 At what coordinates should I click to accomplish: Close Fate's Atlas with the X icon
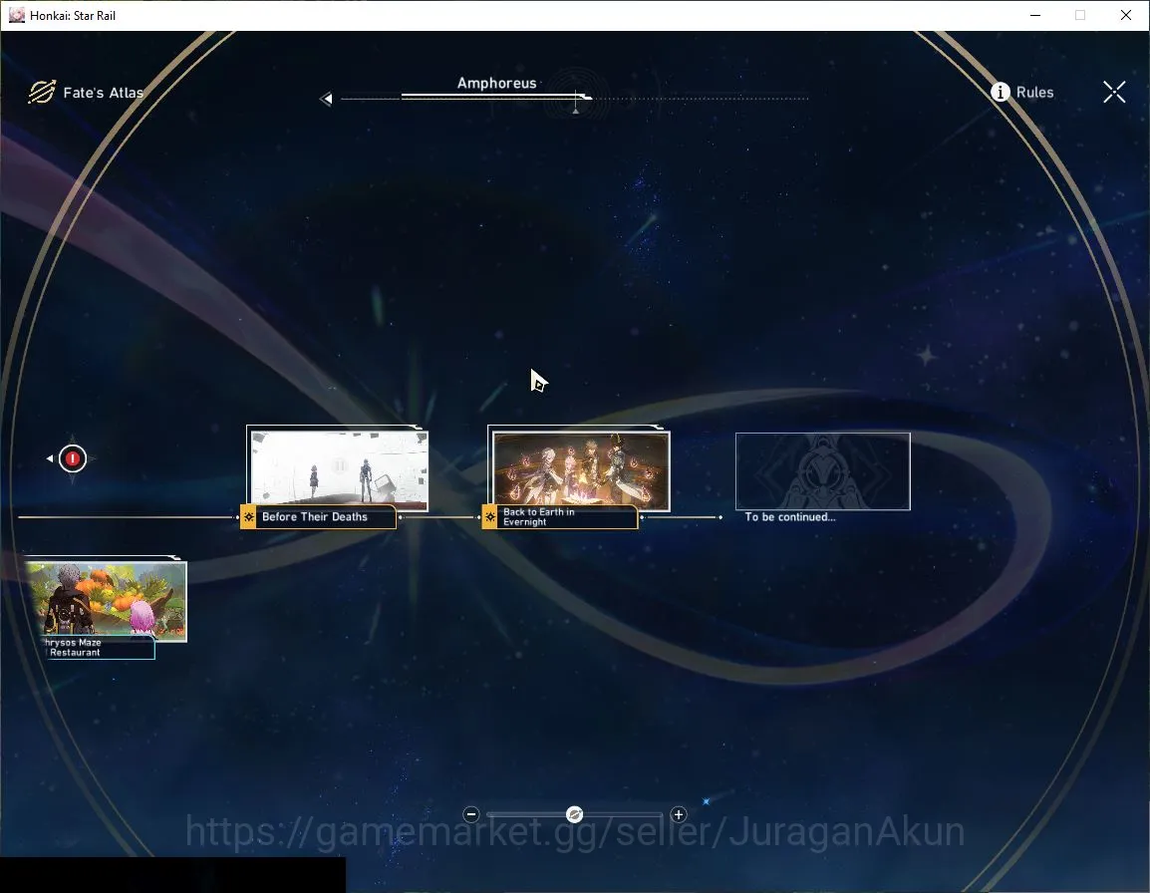[x=1114, y=92]
